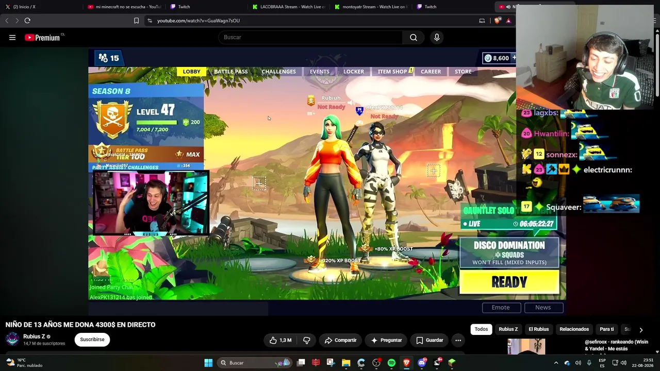660x371 pixels.
Task: Switch to 'mi minecraft no se escucha' tab
Action: pyautogui.click(x=124, y=7)
